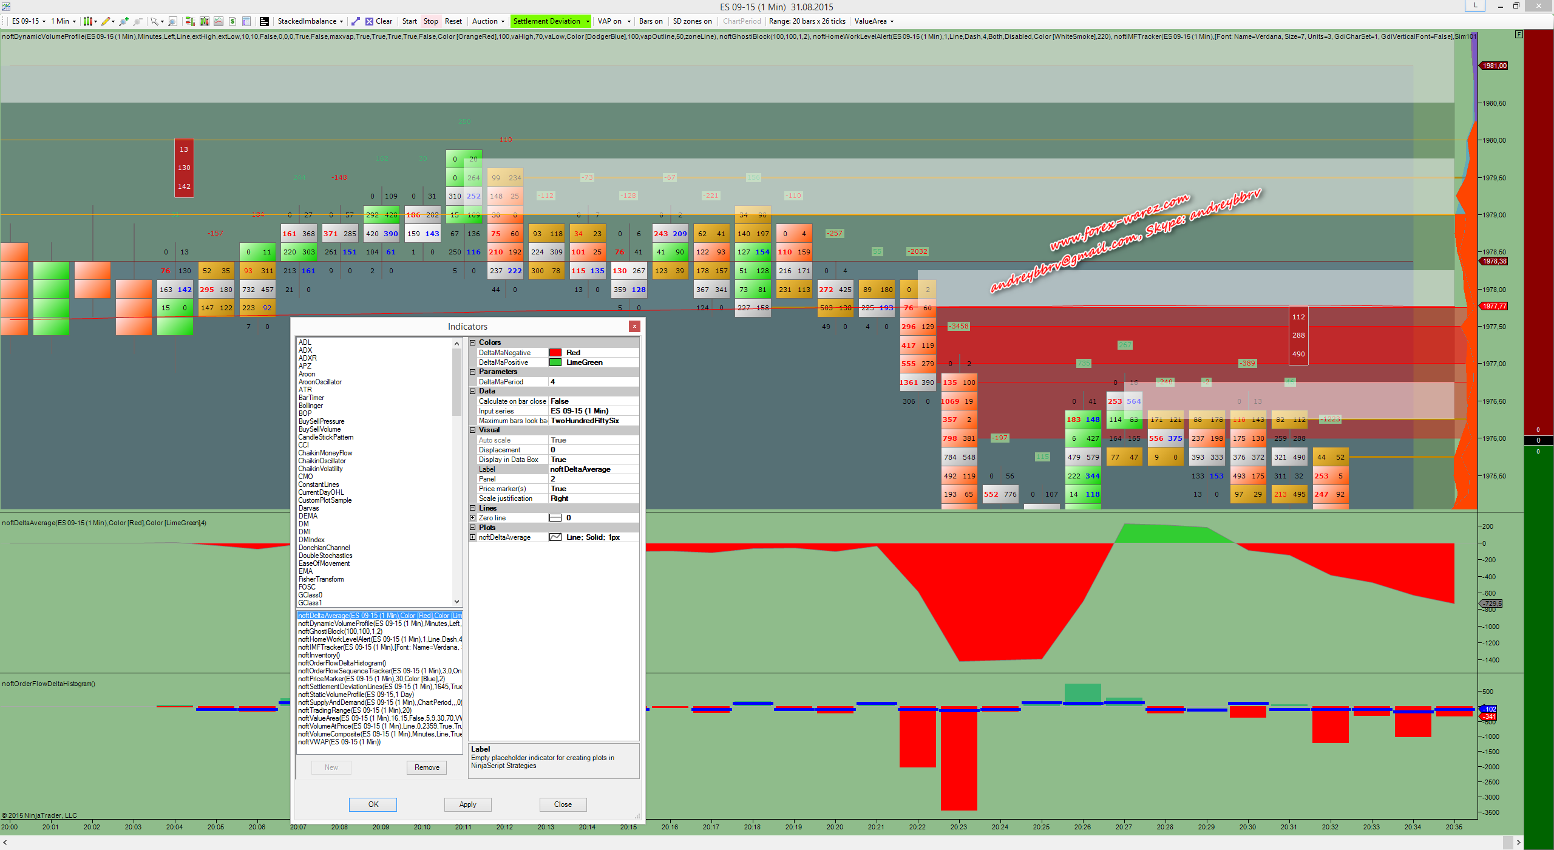1554x850 pixels.
Task: Click the zoom in magnifier icon
Action: (124, 21)
